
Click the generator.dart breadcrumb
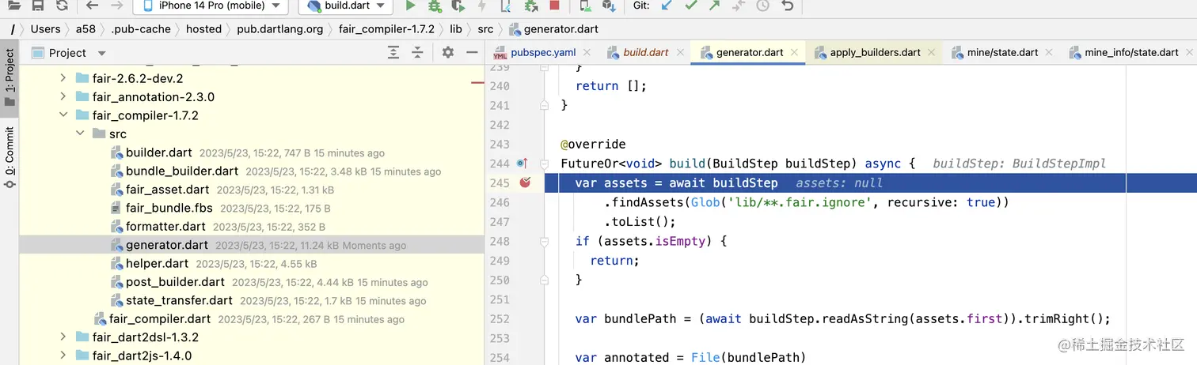[553, 29]
